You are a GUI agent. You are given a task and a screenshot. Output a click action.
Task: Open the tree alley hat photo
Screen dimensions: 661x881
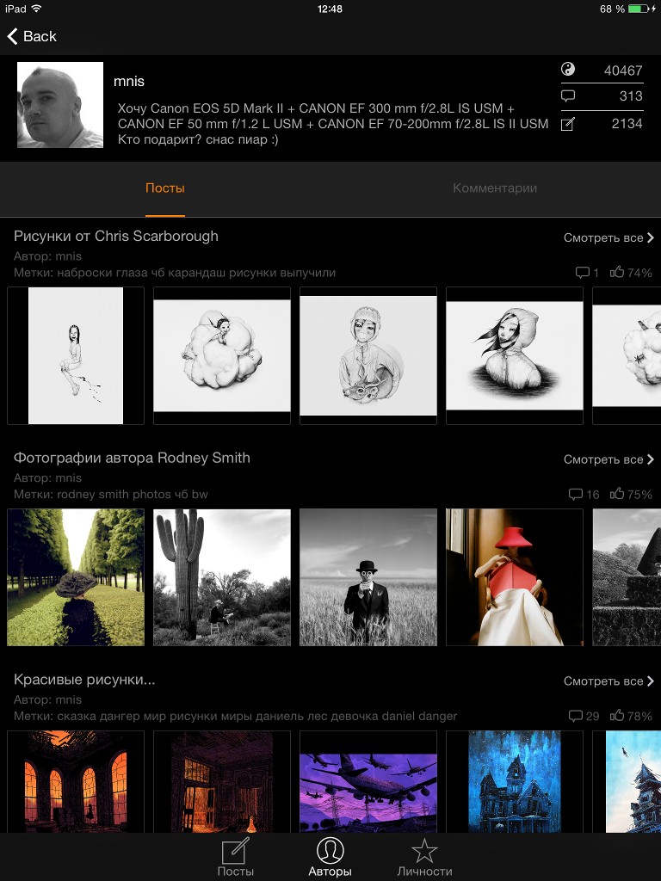pyautogui.click(x=76, y=577)
